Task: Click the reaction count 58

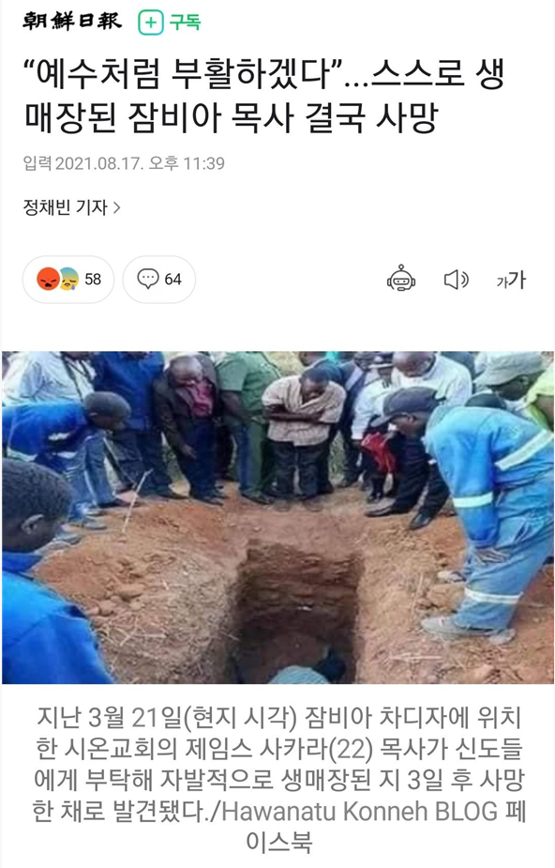Action: [93, 279]
